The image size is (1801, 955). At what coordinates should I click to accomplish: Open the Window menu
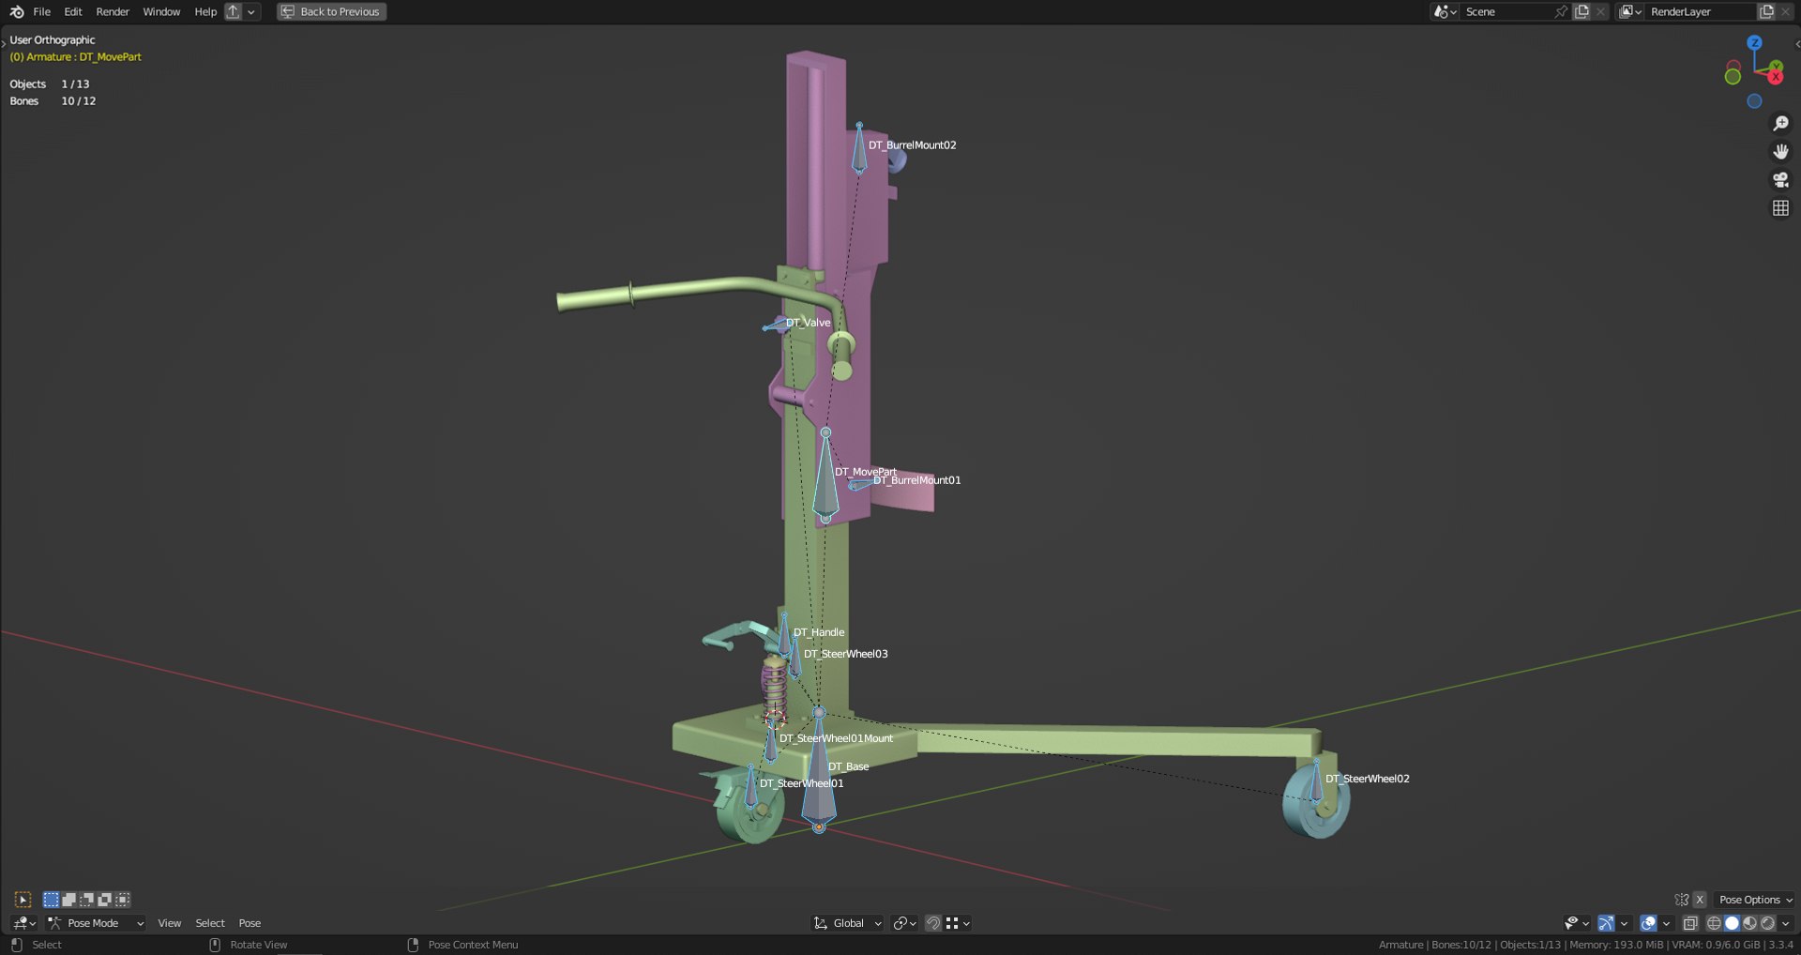tap(161, 11)
